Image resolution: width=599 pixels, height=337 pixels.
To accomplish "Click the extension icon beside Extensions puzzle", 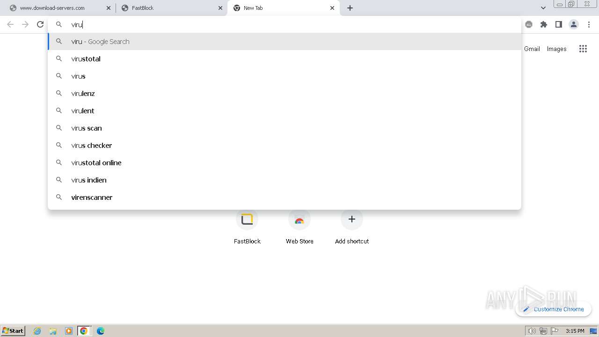I will (529, 24).
